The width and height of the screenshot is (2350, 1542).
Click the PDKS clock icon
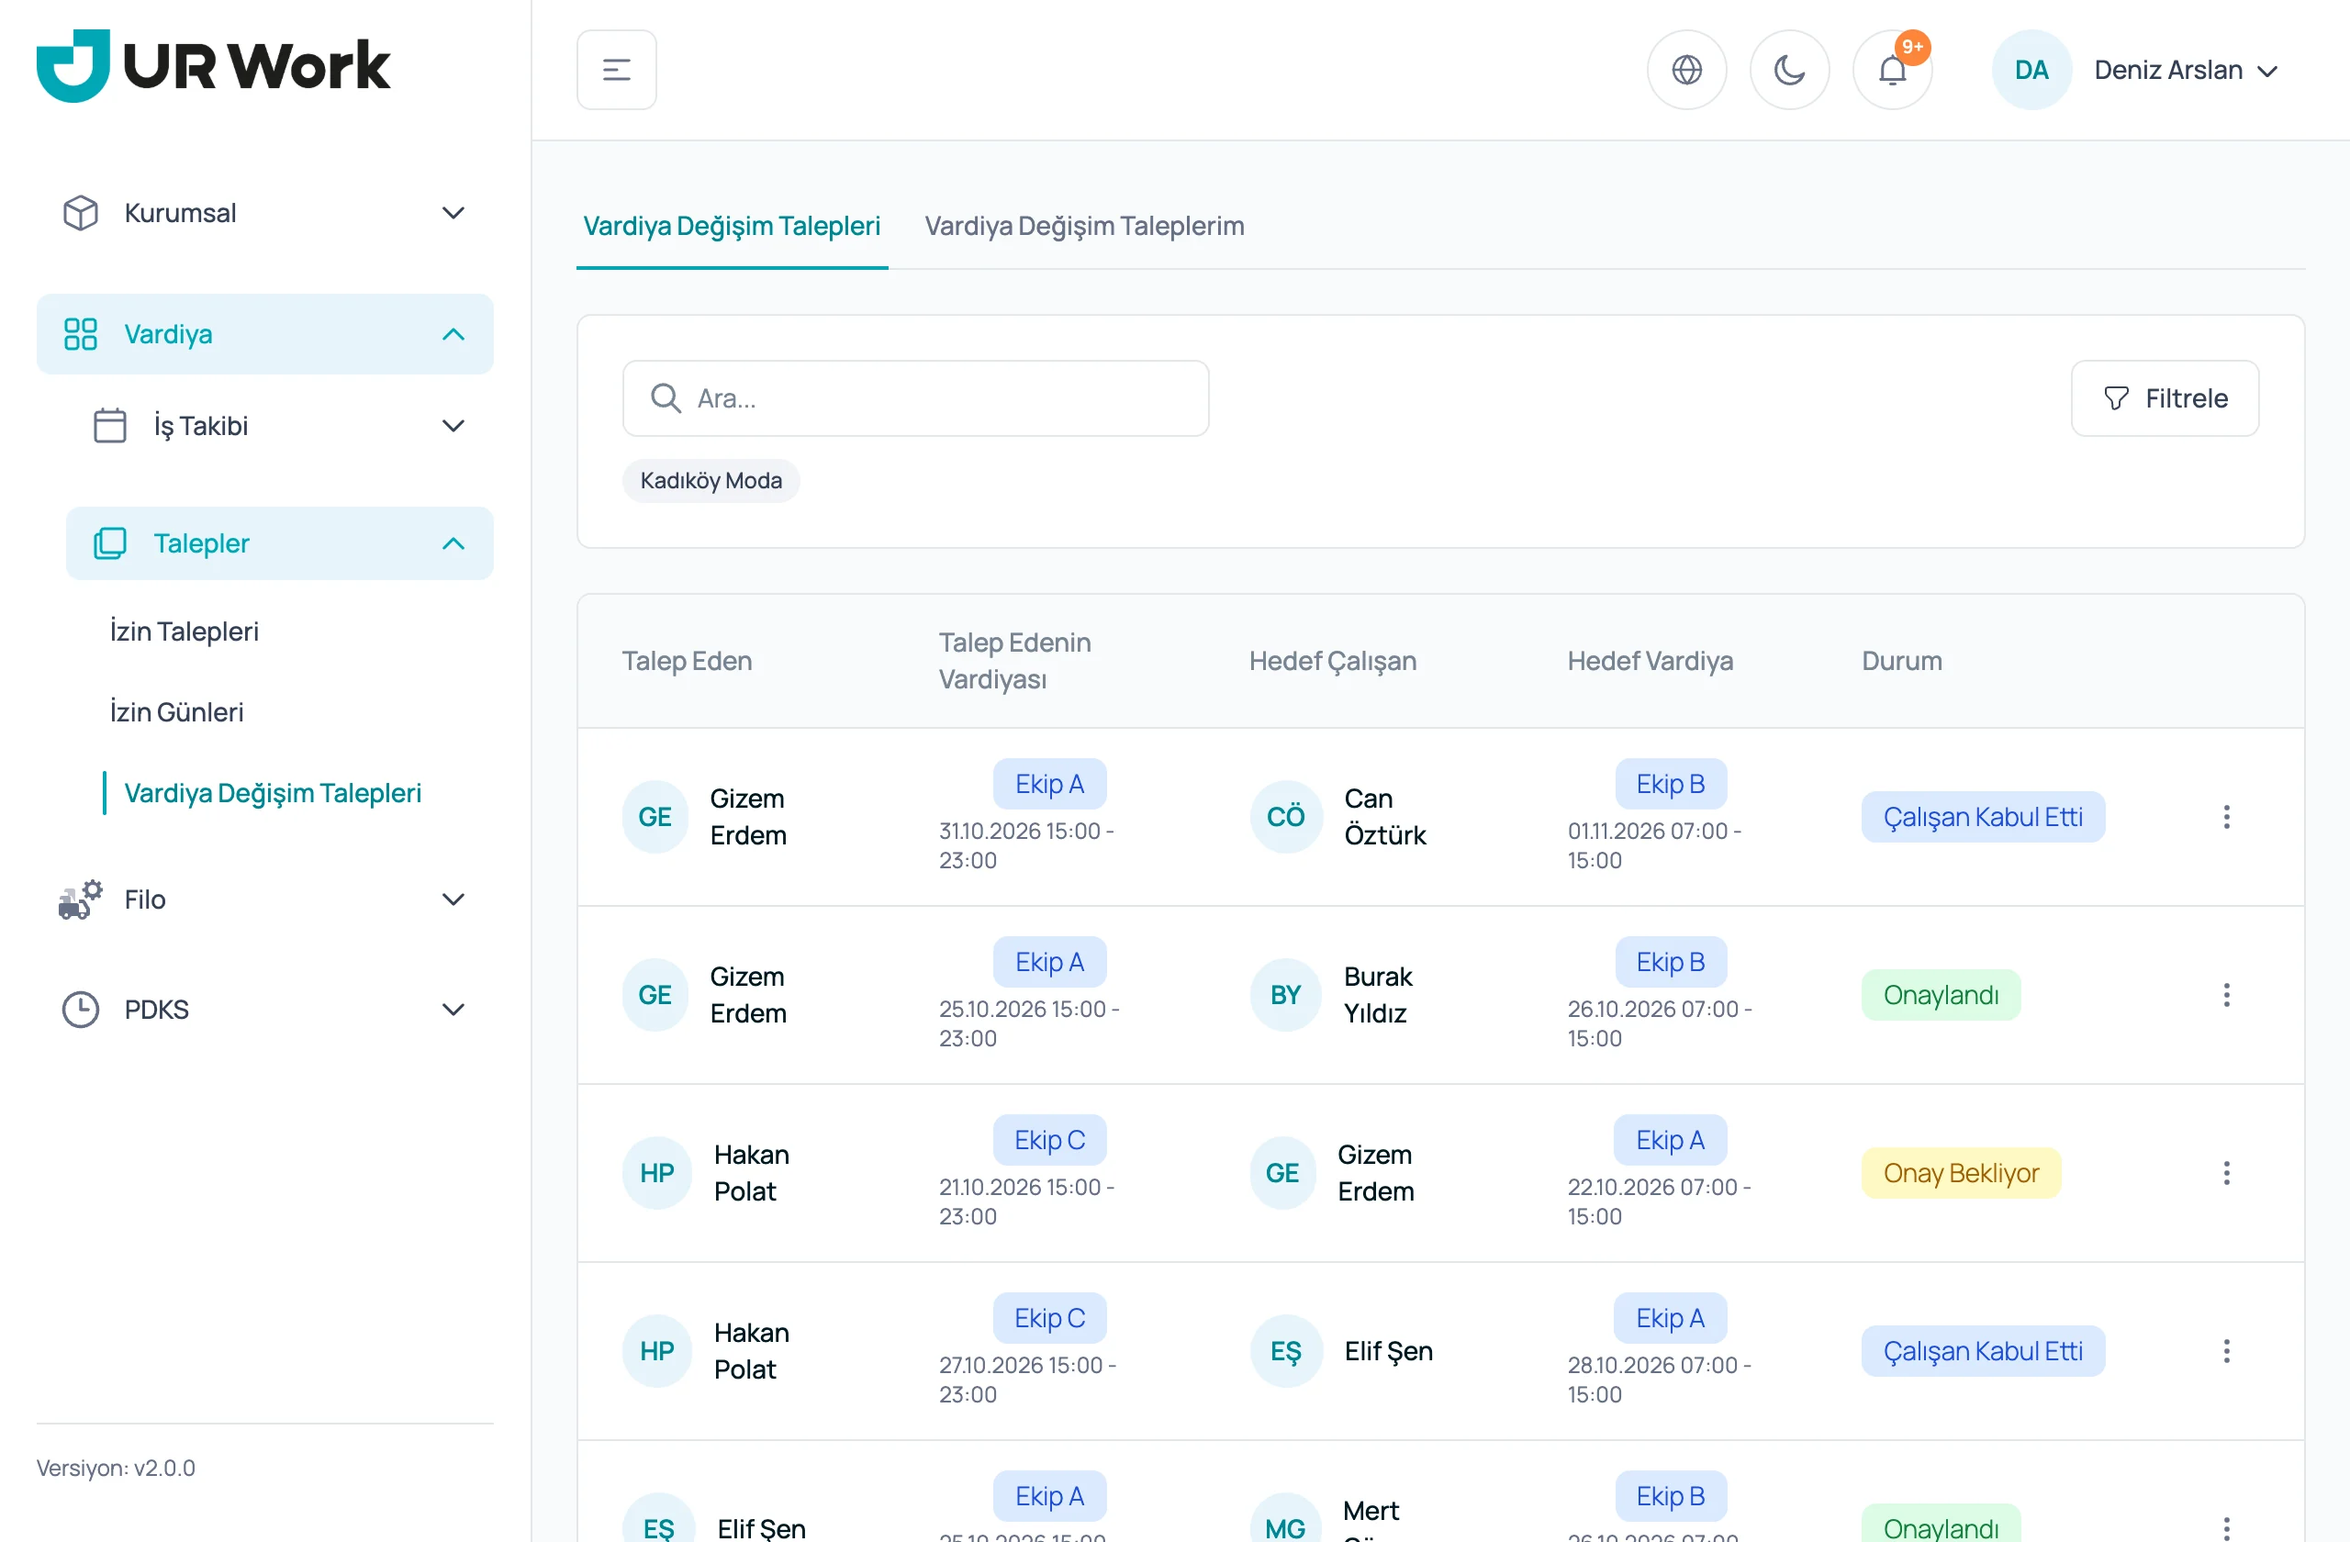tap(80, 1009)
